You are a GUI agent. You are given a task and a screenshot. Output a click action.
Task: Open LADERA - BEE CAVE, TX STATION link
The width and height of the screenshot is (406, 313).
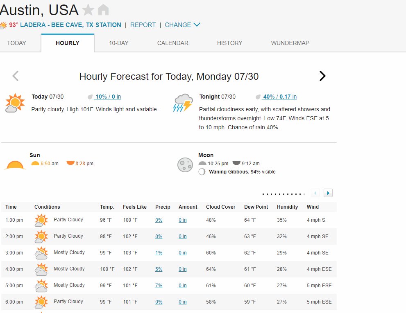pyautogui.click(x=71, y=25)
